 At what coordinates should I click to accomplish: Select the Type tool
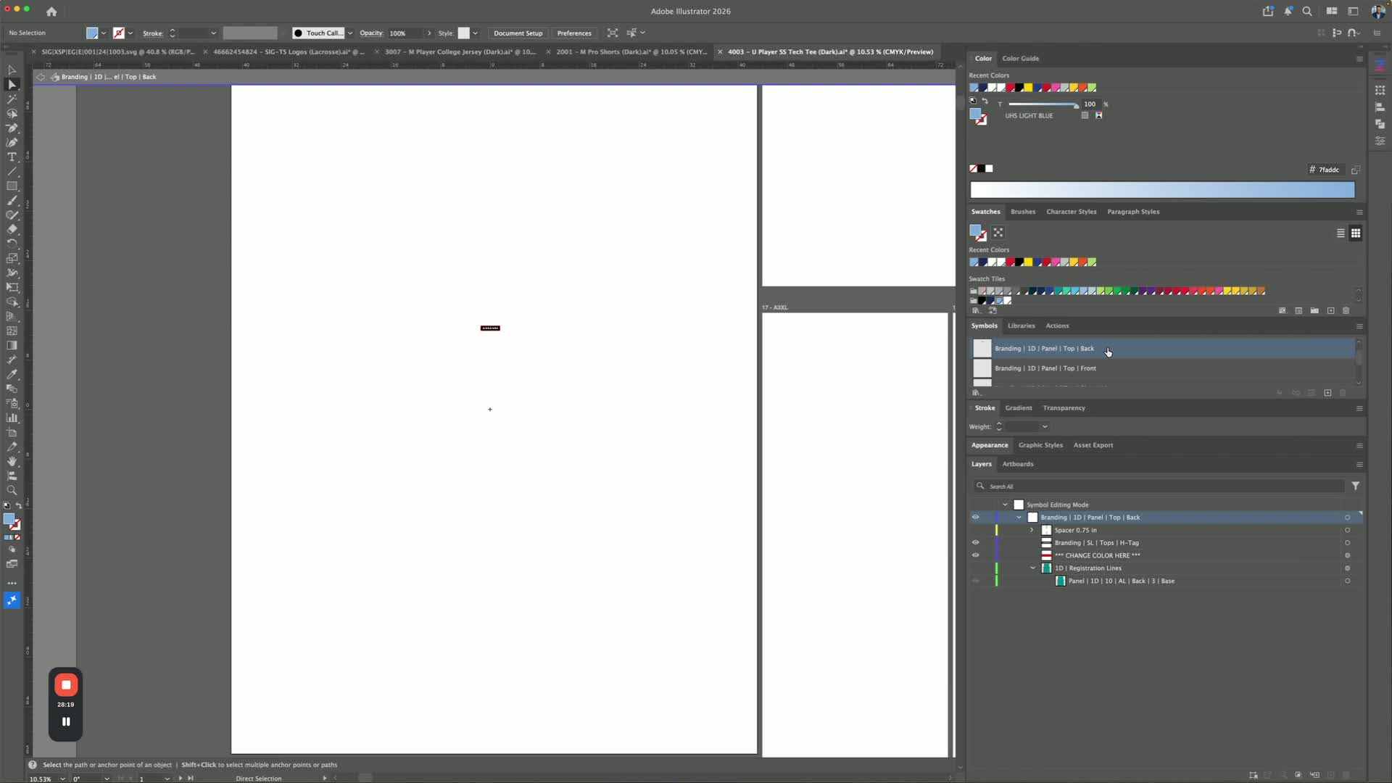12,157
